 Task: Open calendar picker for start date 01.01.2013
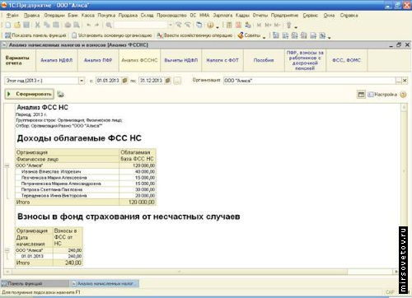tap(124, 81)
